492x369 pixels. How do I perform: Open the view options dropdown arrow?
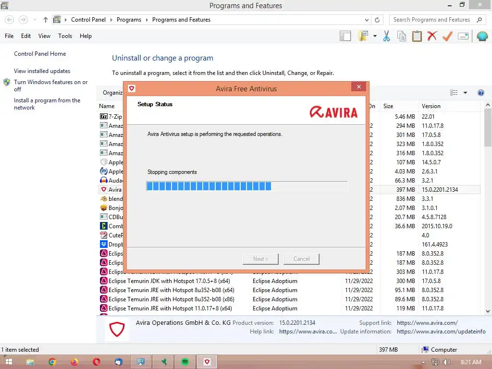pyautogui.click(x=465, y=93)
